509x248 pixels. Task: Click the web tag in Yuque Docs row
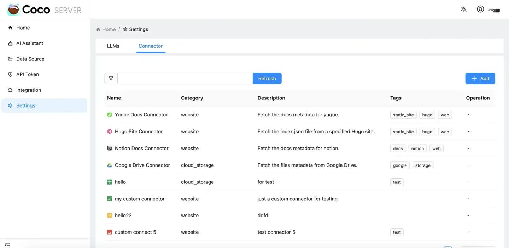[x=445, y=115]
